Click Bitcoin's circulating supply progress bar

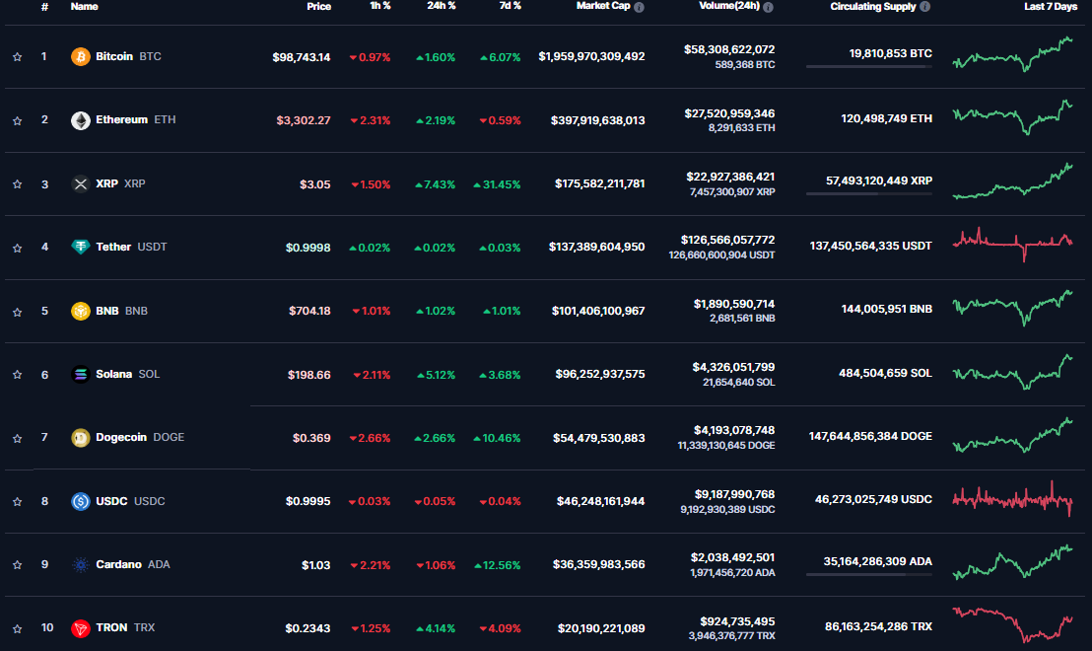(868, 66)
